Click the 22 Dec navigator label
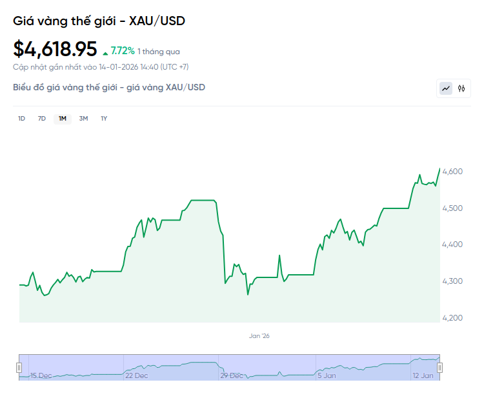This screenshot has width=484, height=409. coord(136,375)
